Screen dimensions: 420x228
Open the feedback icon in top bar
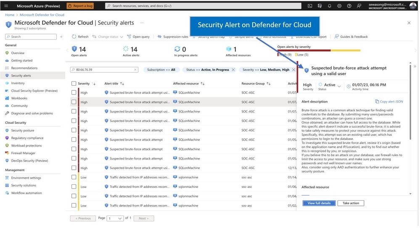coord(359,6)
